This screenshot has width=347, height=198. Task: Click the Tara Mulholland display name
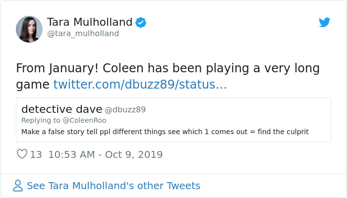90,22
